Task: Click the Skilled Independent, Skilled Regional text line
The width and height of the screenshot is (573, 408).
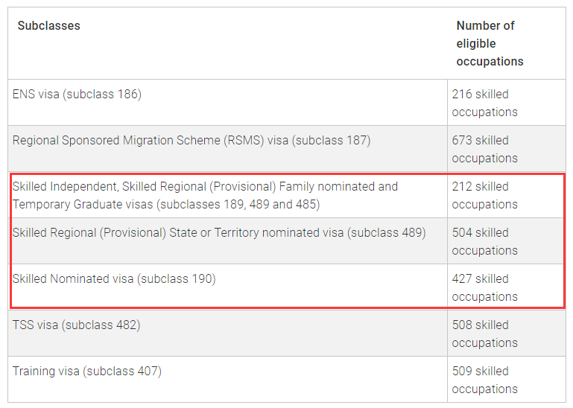Action: [205, 186]
